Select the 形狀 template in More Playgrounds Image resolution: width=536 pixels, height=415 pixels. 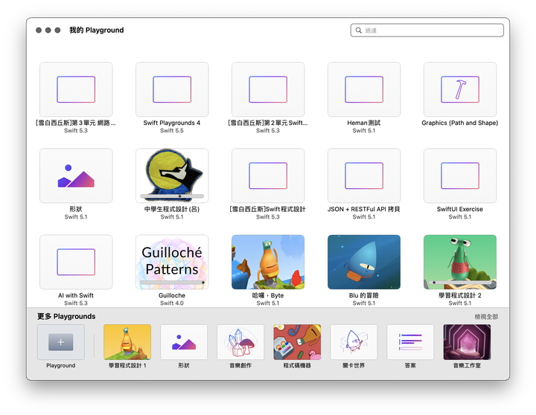(x=184, y=342)
